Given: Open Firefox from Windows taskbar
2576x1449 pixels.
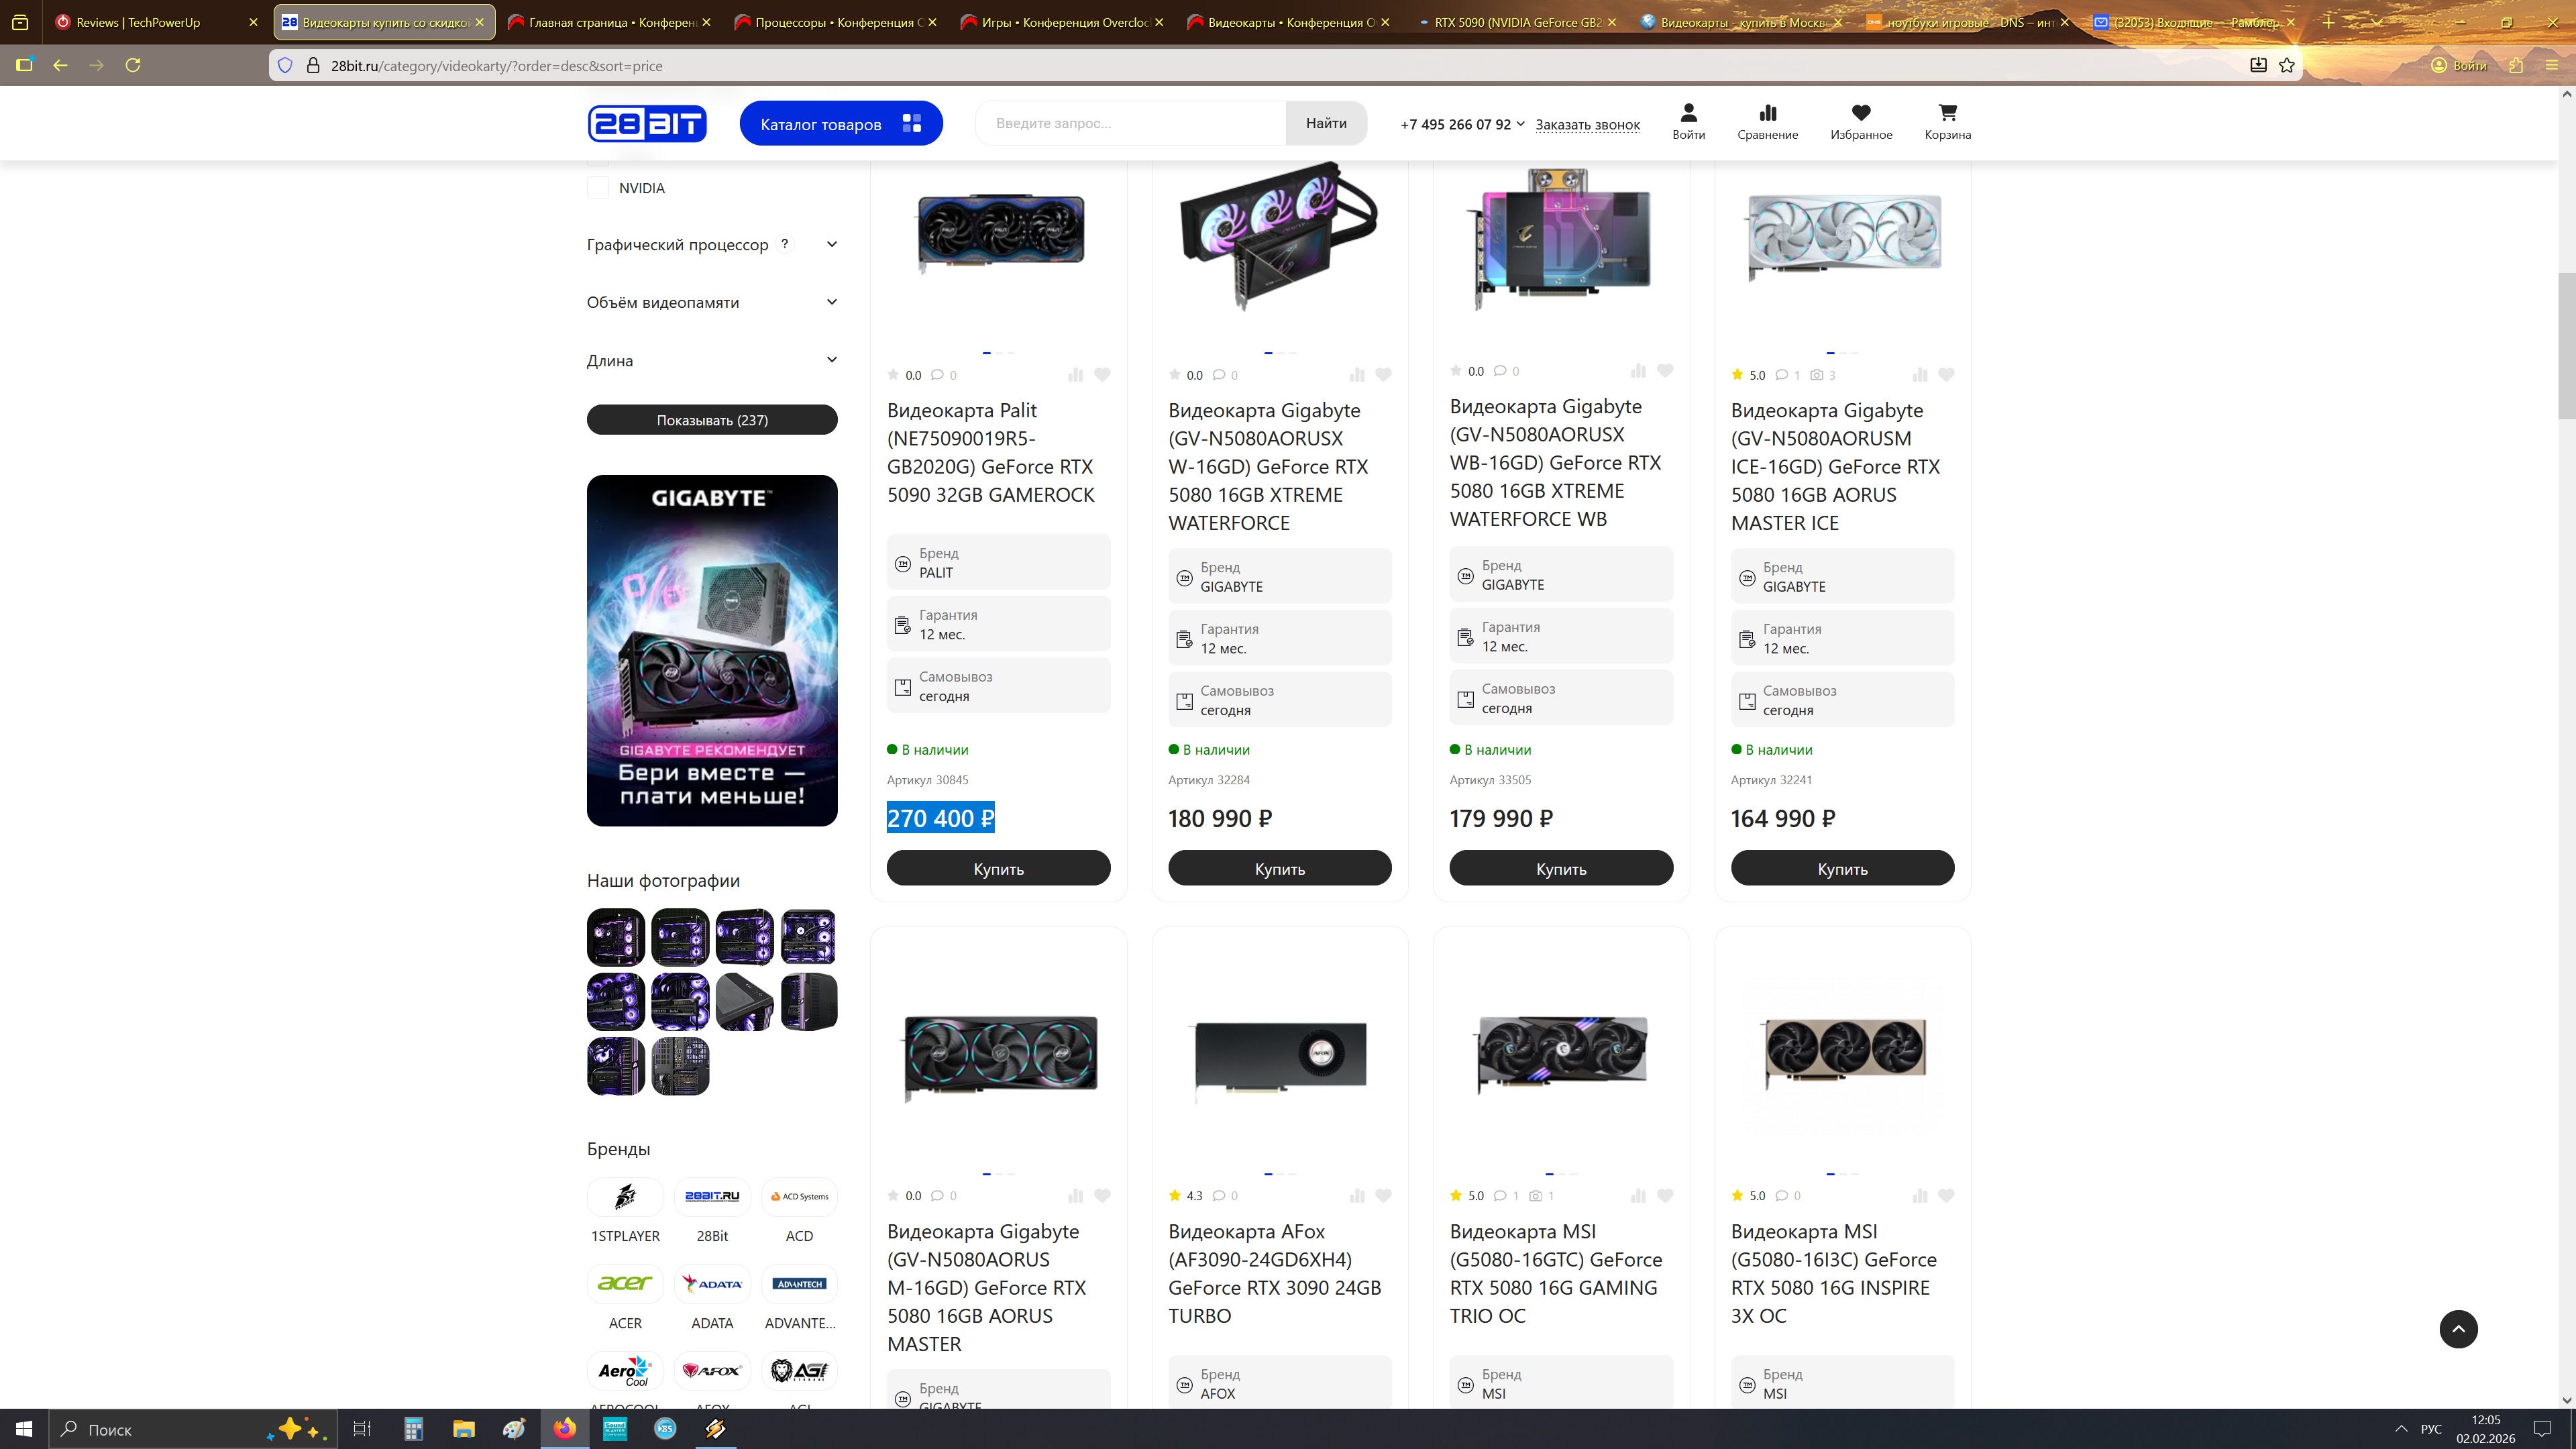Looking at the screenshot, I should [x=565, y=1429].
